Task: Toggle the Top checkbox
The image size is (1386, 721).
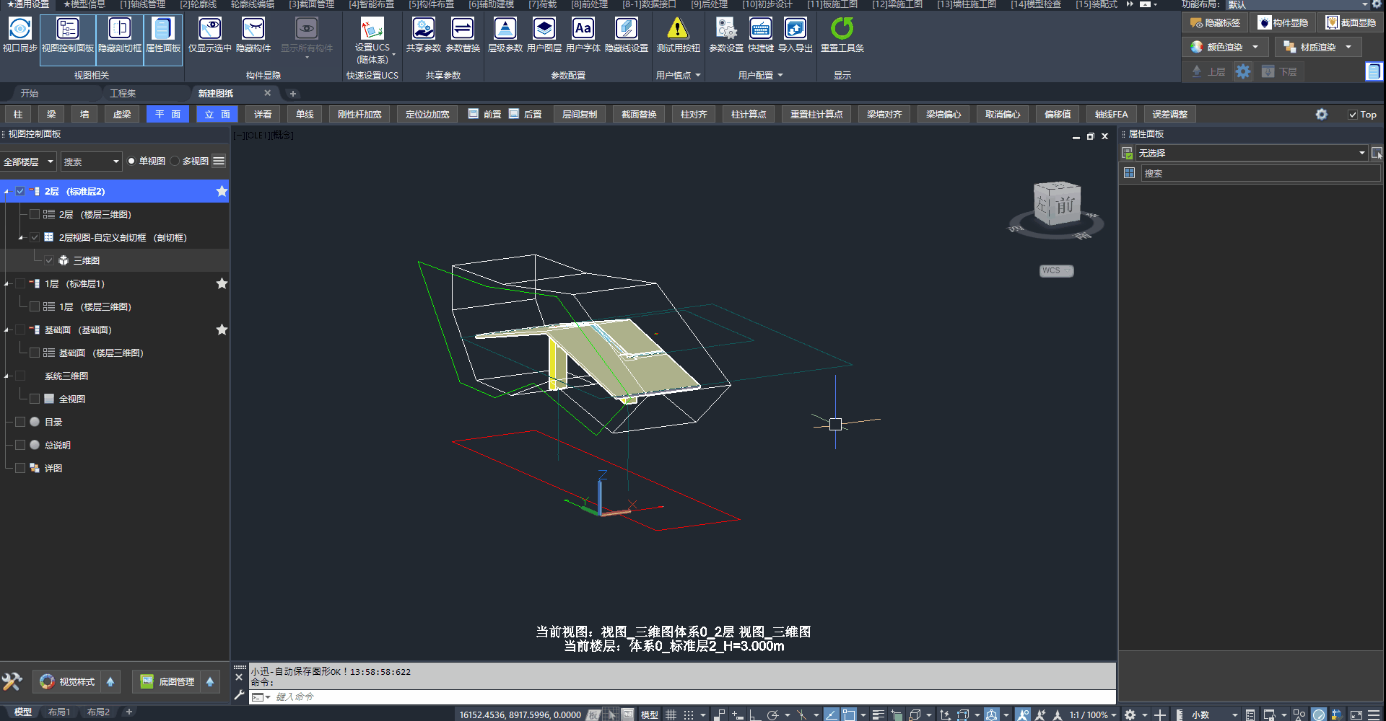Action: pos(1353,115)
